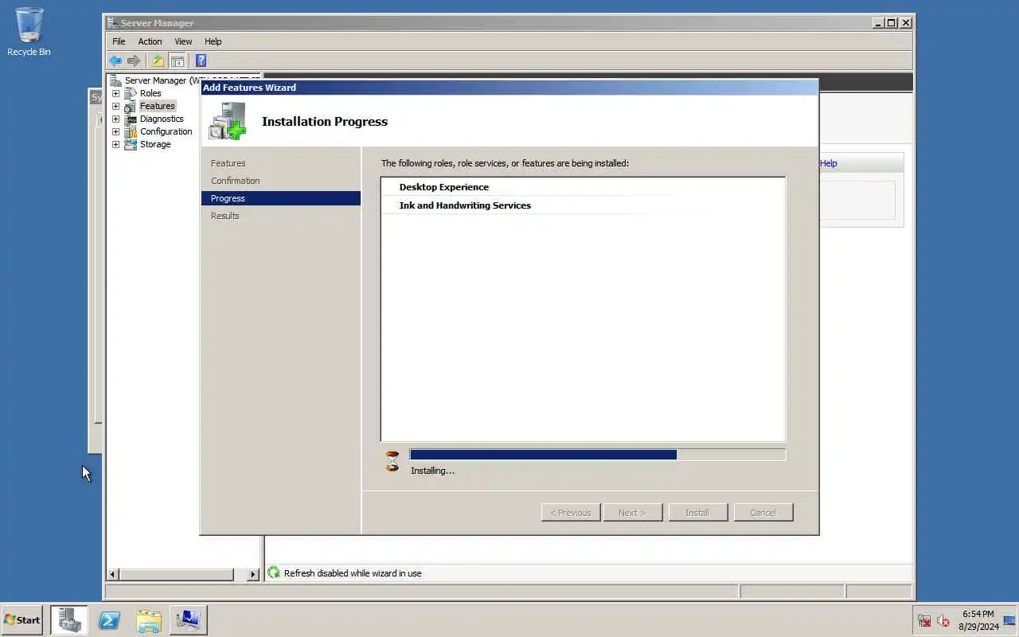Click the Show Desktop icon in tray
Screen dimensions: 1019x637
[x=1009, y=620]
